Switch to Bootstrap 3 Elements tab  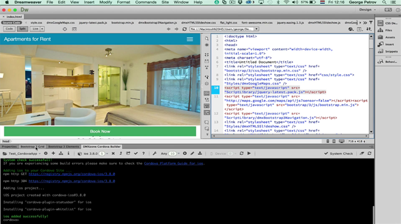tap(64, 146)
